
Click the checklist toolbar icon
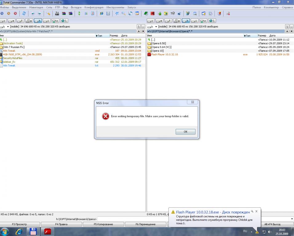coord(93,14)
